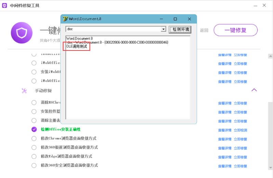Viewport: 273px width, 178px height.
Task: Click 查看详情 for 检测Office安装正确性
Action: tap(225, 130)
